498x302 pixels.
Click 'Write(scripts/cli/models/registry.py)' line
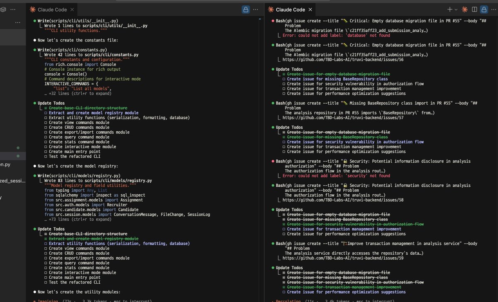point(79,176)
